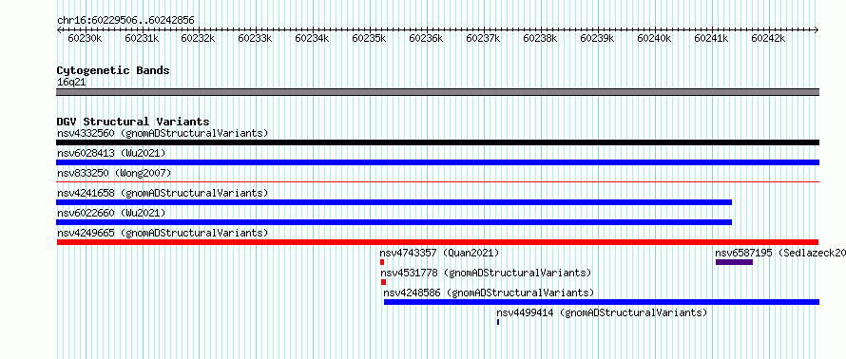
Task: Click the 60241k ruler tick label
Action: [711, 38]
